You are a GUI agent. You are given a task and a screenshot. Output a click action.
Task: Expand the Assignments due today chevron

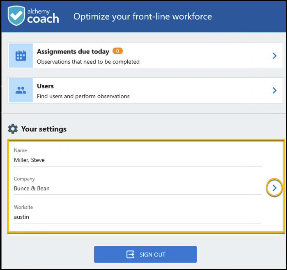(275, 56)
